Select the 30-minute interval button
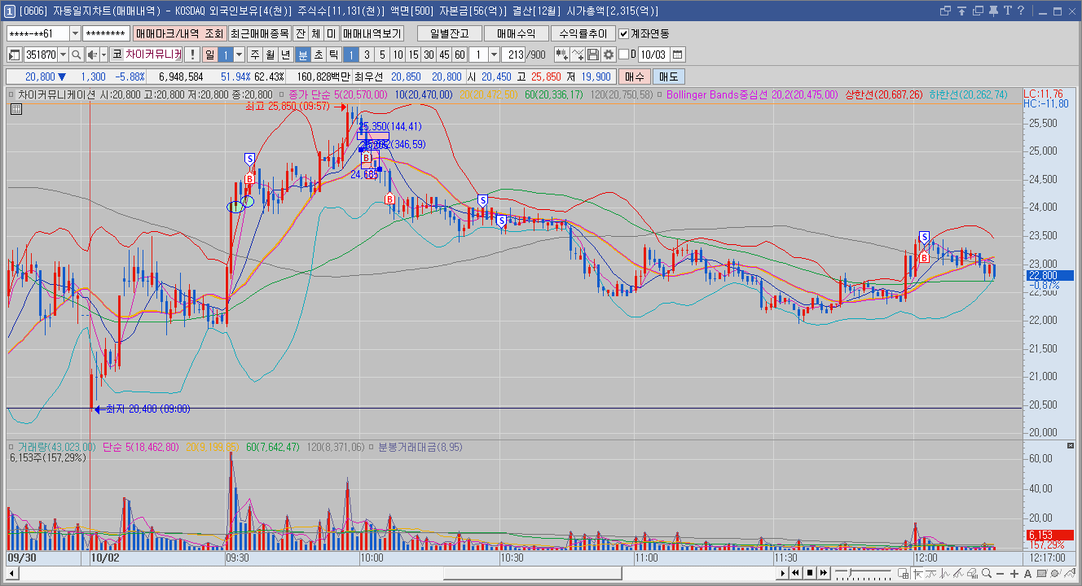Viewport: 1082px width, 586px height. (x=429, y=55)
